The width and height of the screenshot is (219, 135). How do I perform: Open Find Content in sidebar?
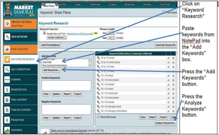click(20, 100)
